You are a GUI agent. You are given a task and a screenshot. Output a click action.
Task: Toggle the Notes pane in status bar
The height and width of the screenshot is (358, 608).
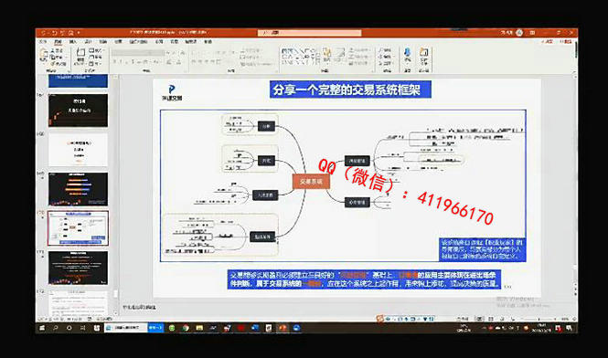coord(463,319)
